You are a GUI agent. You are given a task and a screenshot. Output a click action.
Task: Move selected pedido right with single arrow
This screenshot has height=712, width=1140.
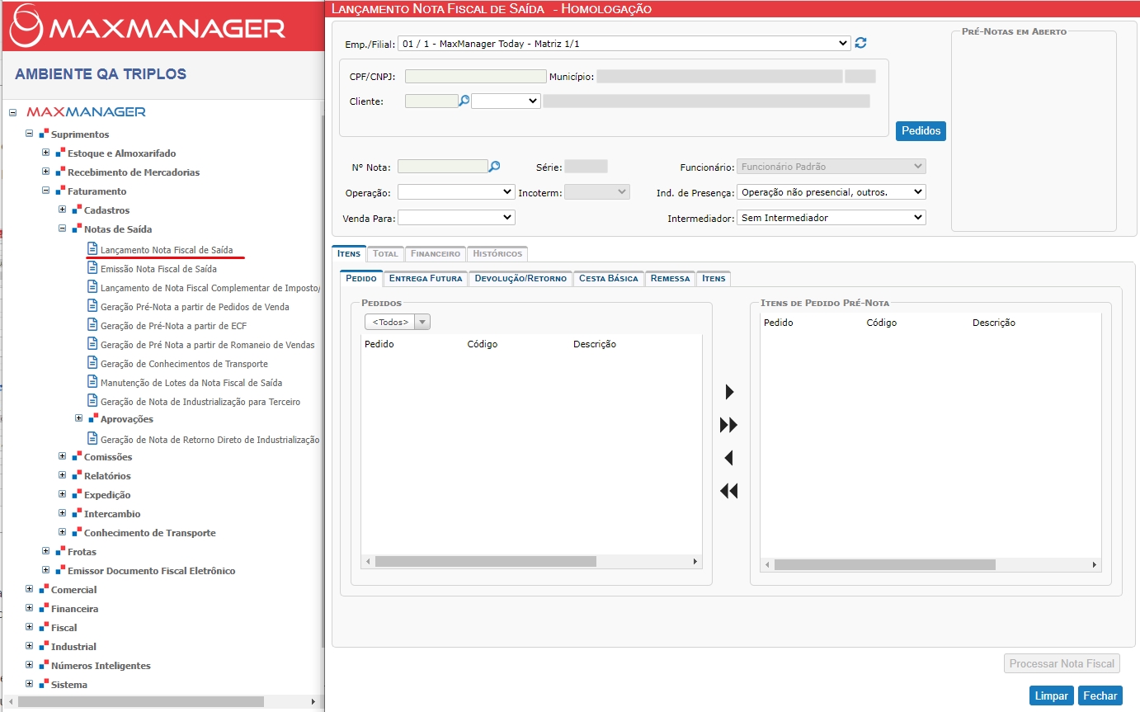(729, 392)
